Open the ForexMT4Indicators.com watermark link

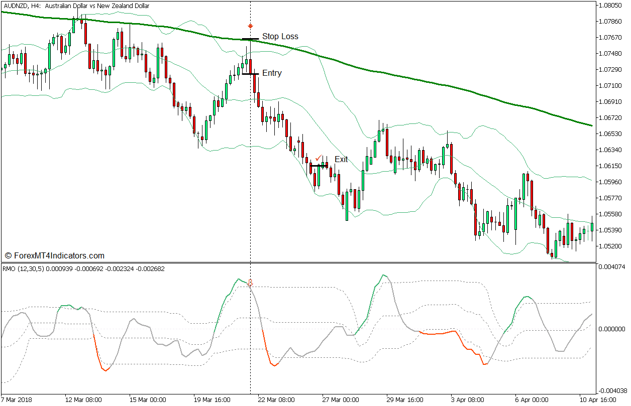click(54, 255)
